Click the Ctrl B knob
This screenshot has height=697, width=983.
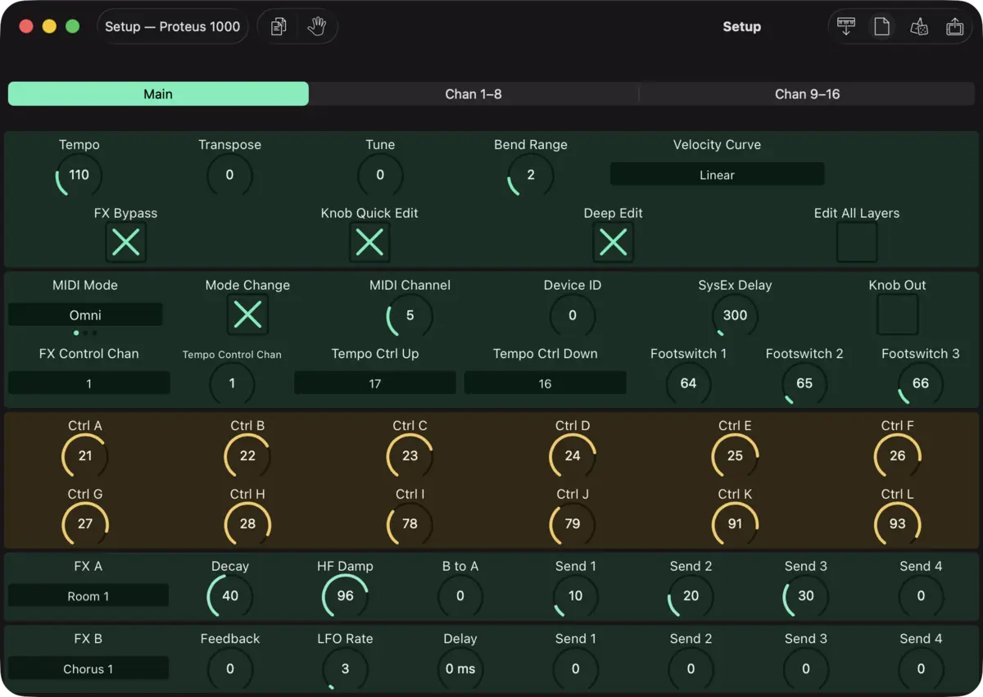247,455
